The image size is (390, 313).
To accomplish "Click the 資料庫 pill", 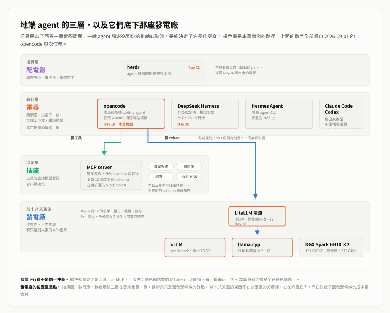I will click(x=189, y=166).
